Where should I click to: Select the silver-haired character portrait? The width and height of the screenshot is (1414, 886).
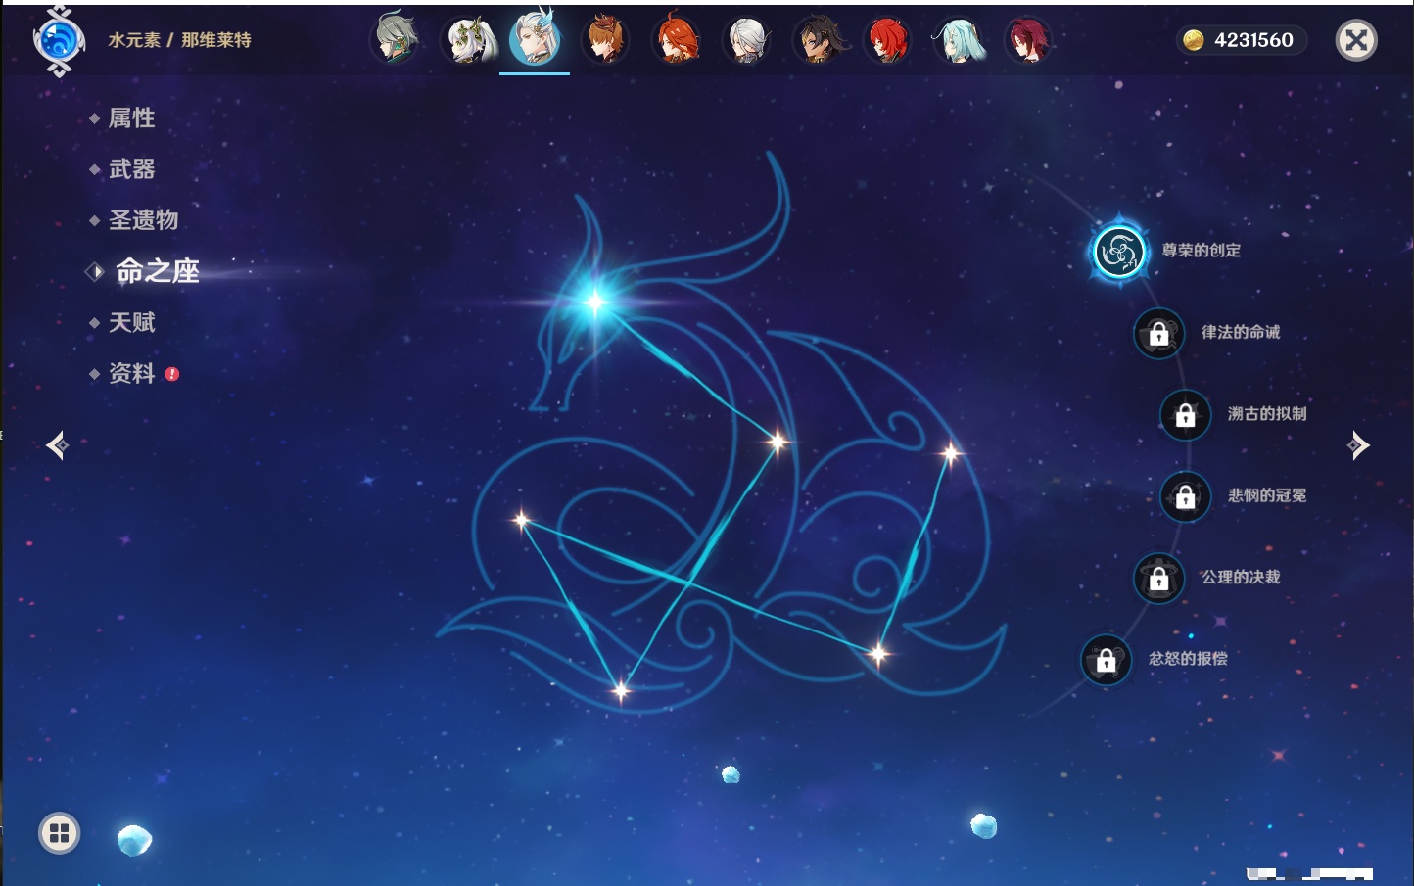point(747,39)
